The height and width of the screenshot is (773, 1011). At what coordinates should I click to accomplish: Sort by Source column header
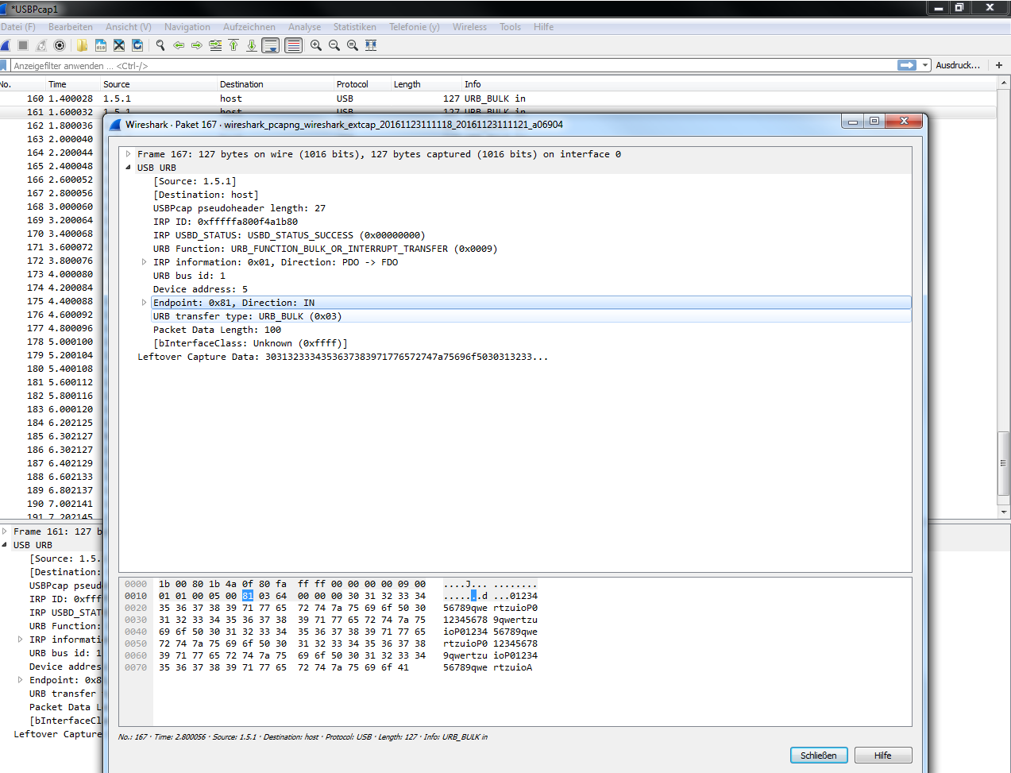click(x=158, y=84)
